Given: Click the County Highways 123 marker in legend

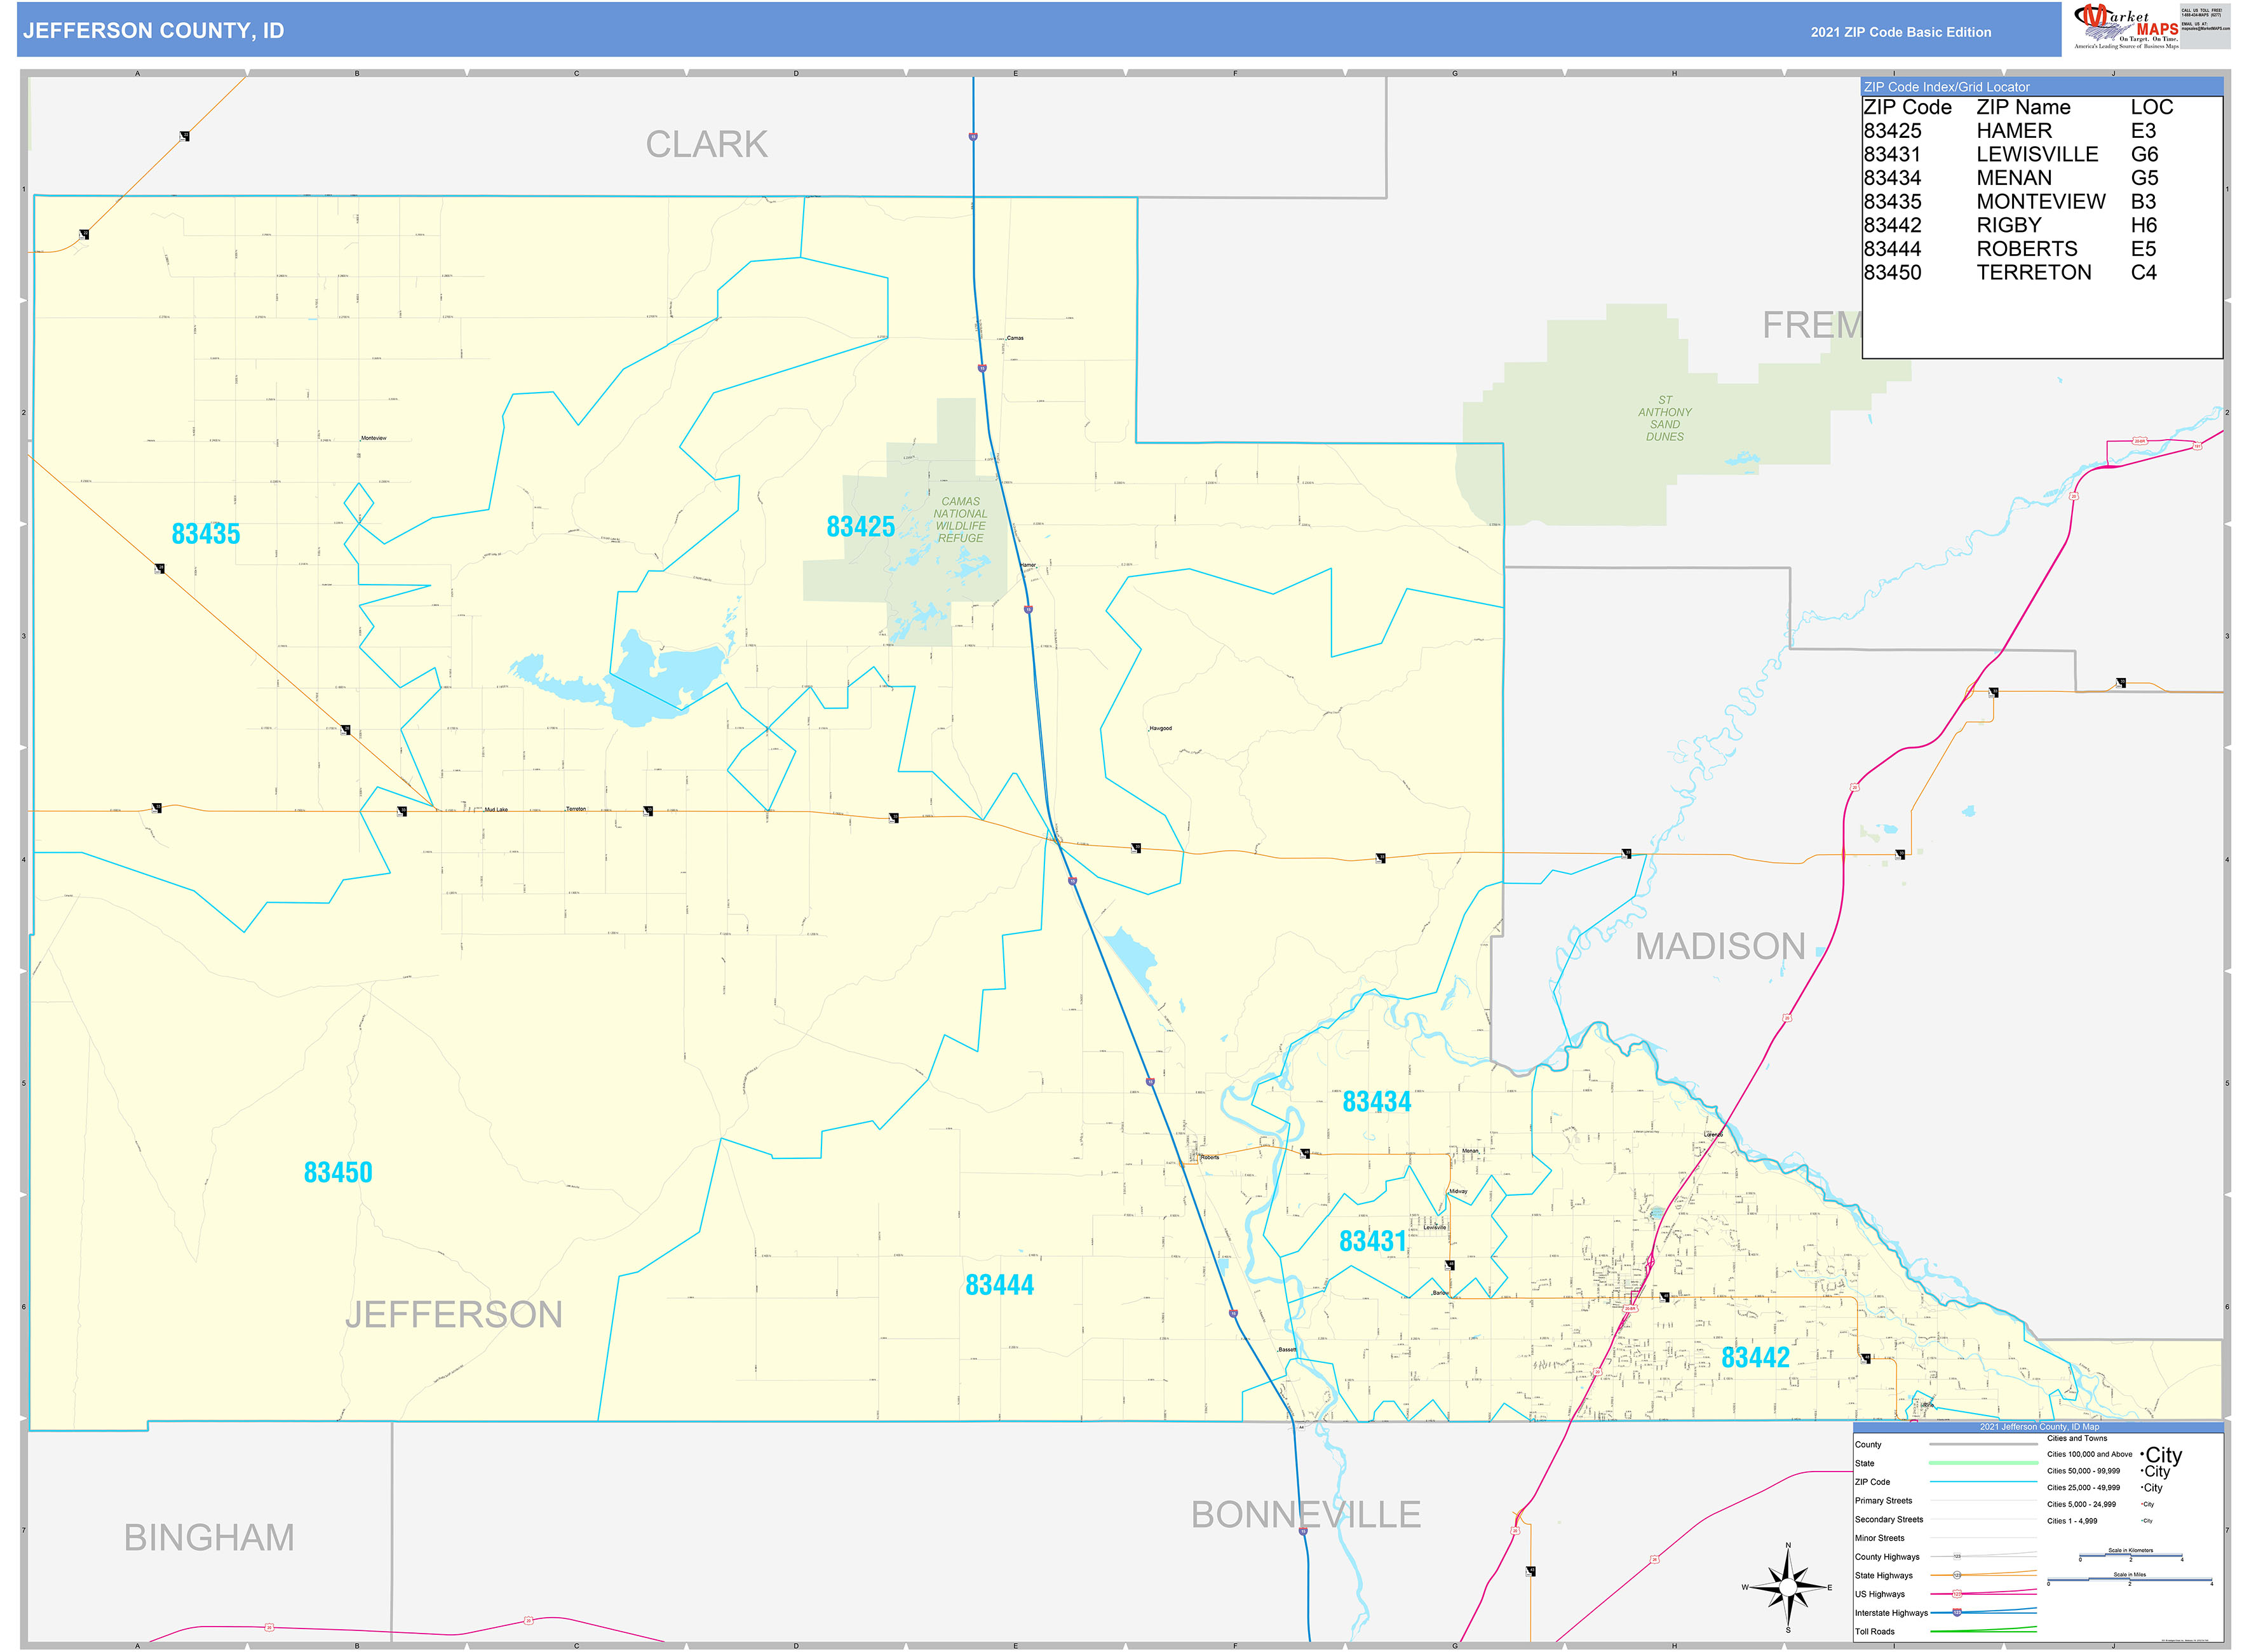Looking at the screenshot, I should [x=1957, y=1556].
